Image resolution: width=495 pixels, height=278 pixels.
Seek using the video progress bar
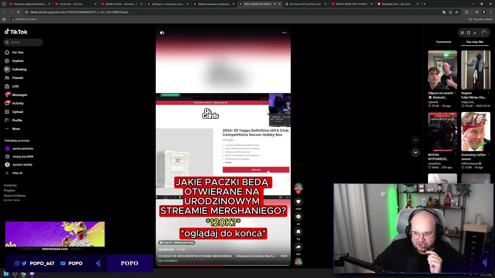pos(223,265)
